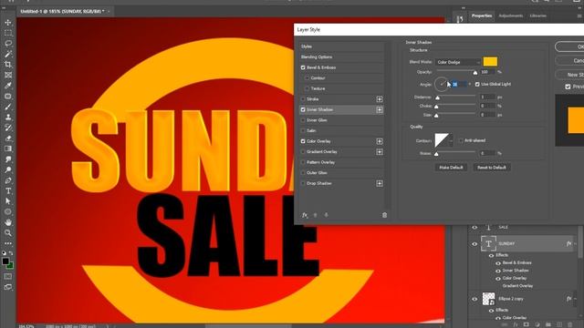Open the inner shadow color swatch

coord(490,62)
